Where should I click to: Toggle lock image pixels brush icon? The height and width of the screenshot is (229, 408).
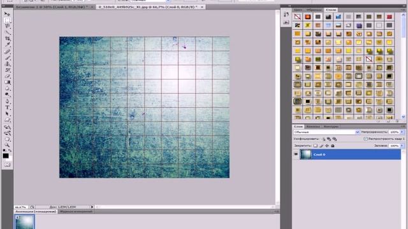[321, 146]
